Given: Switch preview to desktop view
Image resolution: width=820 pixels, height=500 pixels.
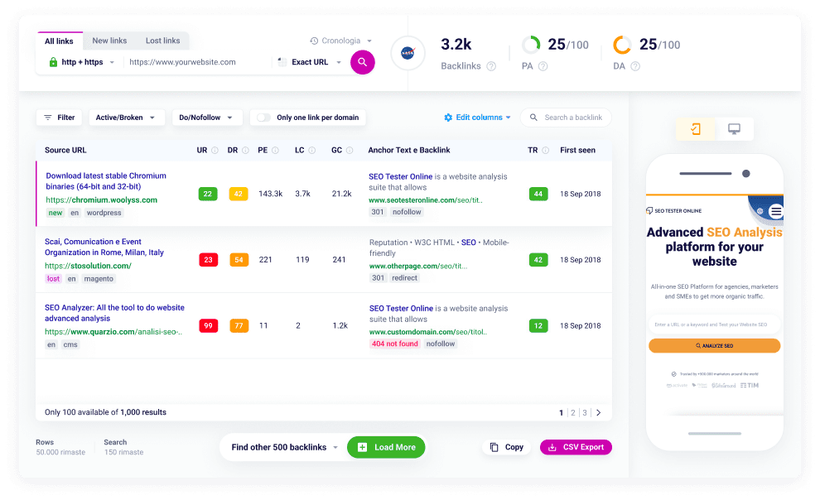Looking at the screenshot, I should [x=732, y=129].
